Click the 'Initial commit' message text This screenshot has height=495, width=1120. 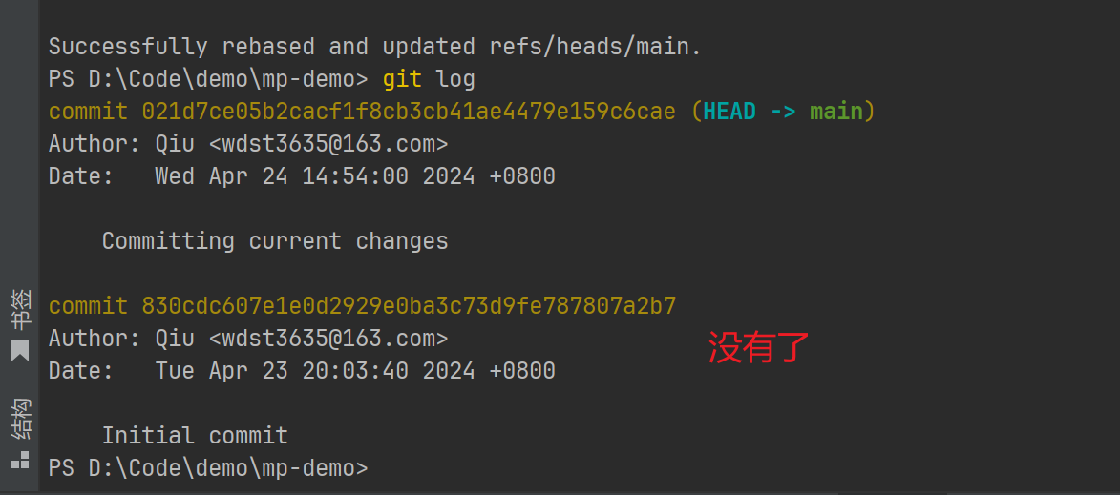tap(195, 435)
